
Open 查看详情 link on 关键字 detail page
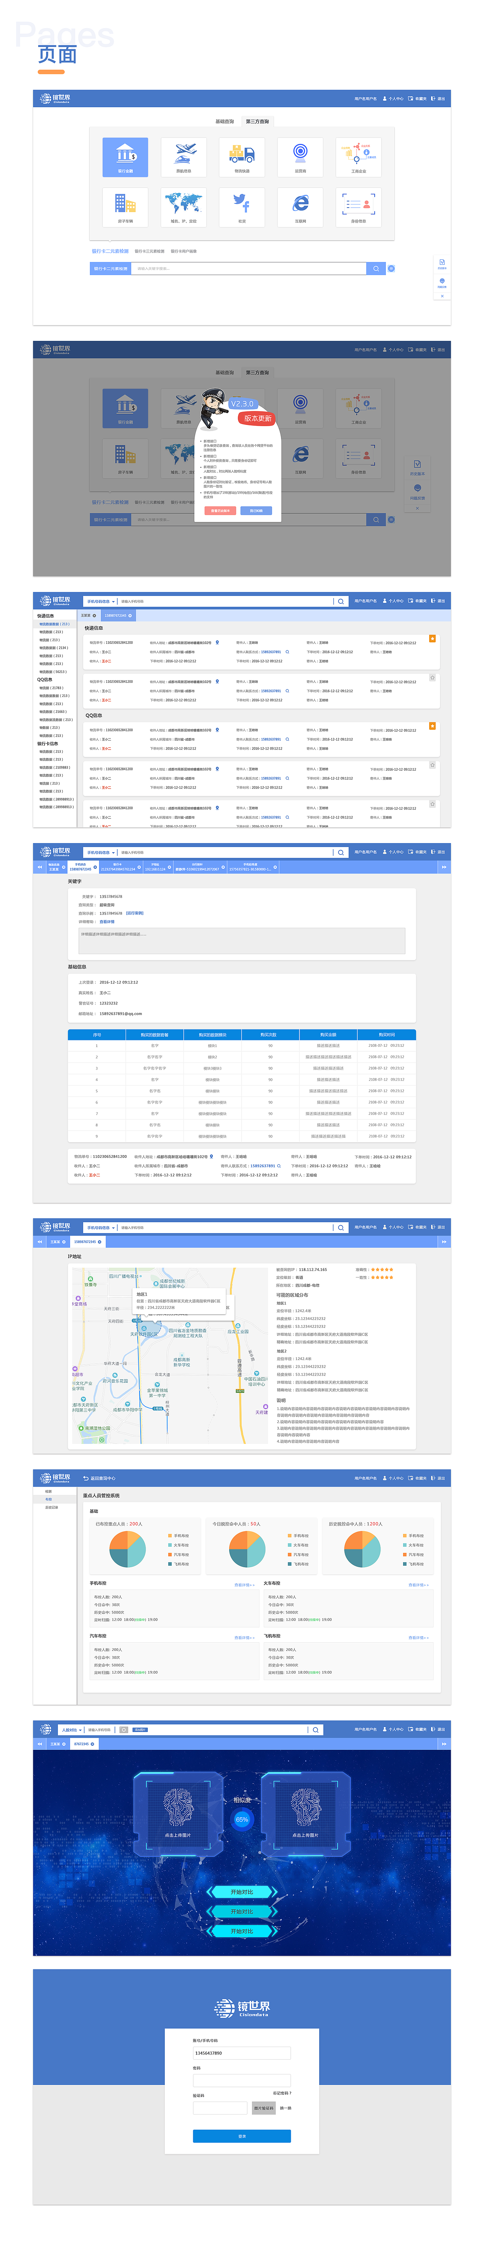(107, 921)
